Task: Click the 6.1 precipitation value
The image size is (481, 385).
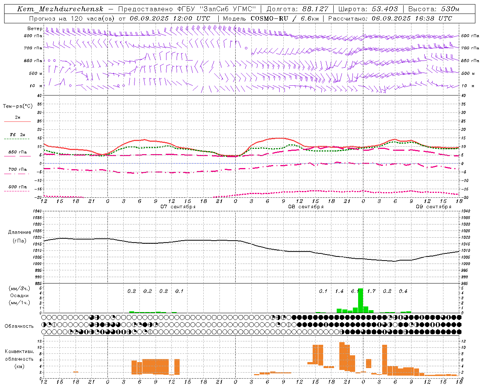Action: click(x=355, y=291)
